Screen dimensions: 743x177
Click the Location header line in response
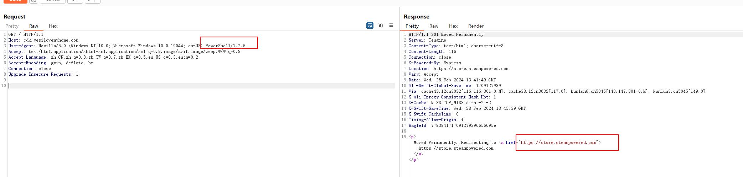(x=458, y=69)
